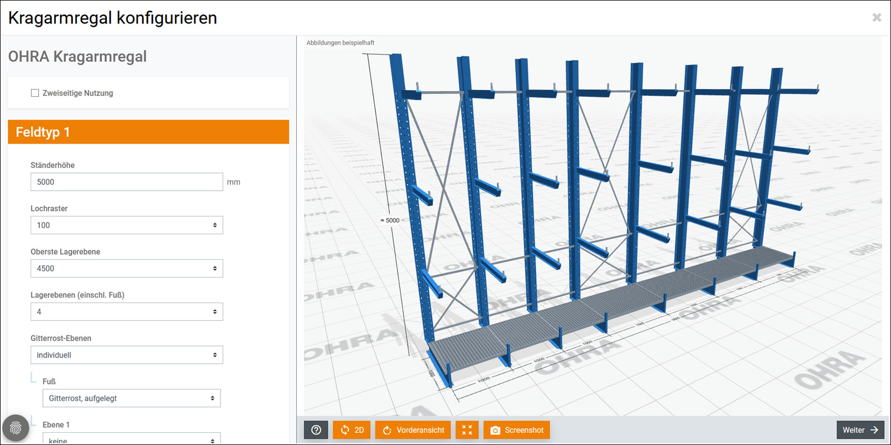Click the fullscreen collapse arrows icon
Image resolution: width=891 pixels, height=445 pixels.
[x=467, y=430]
